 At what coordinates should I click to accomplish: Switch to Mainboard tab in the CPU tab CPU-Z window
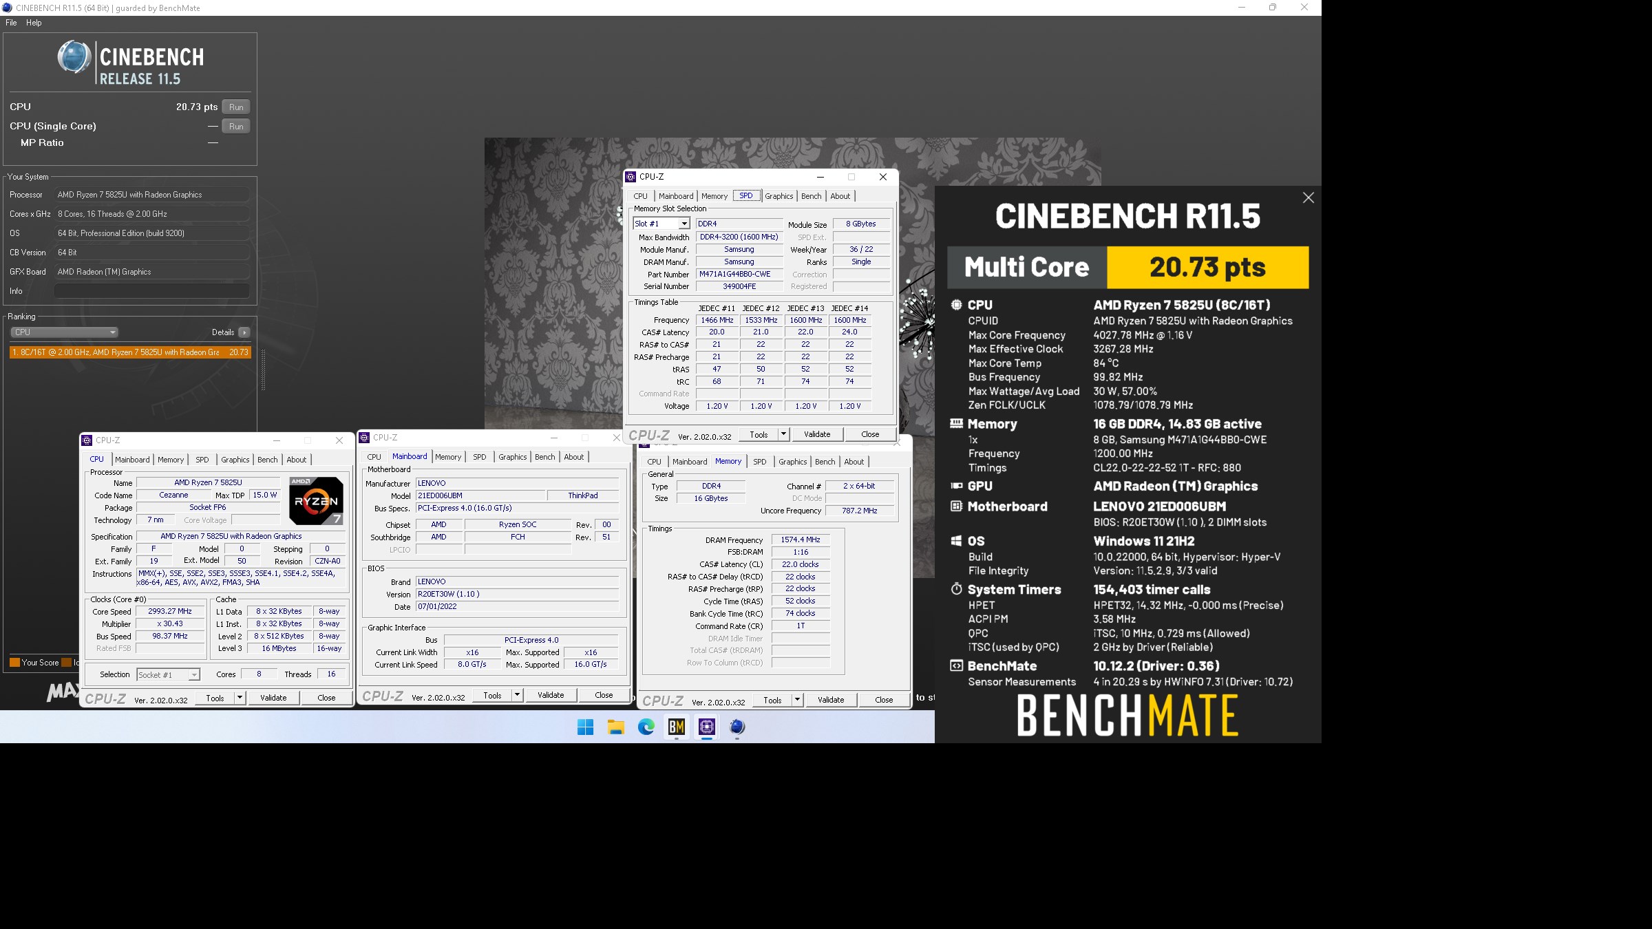[132, 460]
